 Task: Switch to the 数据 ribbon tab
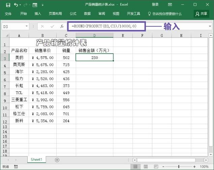pyautogui.click(x=87, y=13)
